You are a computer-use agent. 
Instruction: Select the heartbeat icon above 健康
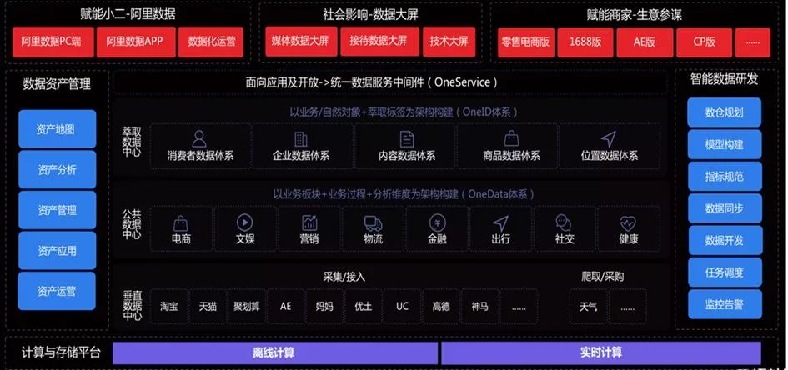[x=628, y=222]
